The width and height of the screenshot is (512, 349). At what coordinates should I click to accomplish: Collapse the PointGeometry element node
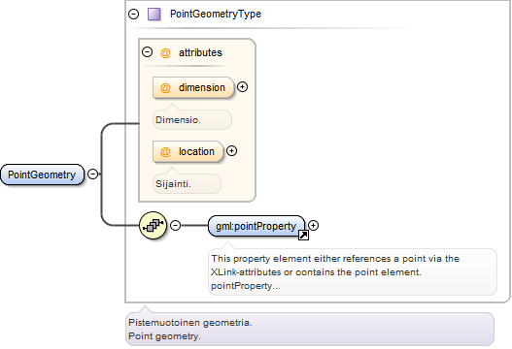[x=93, y=174]
